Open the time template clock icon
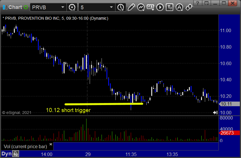The image size is (241, 158). 121,7
